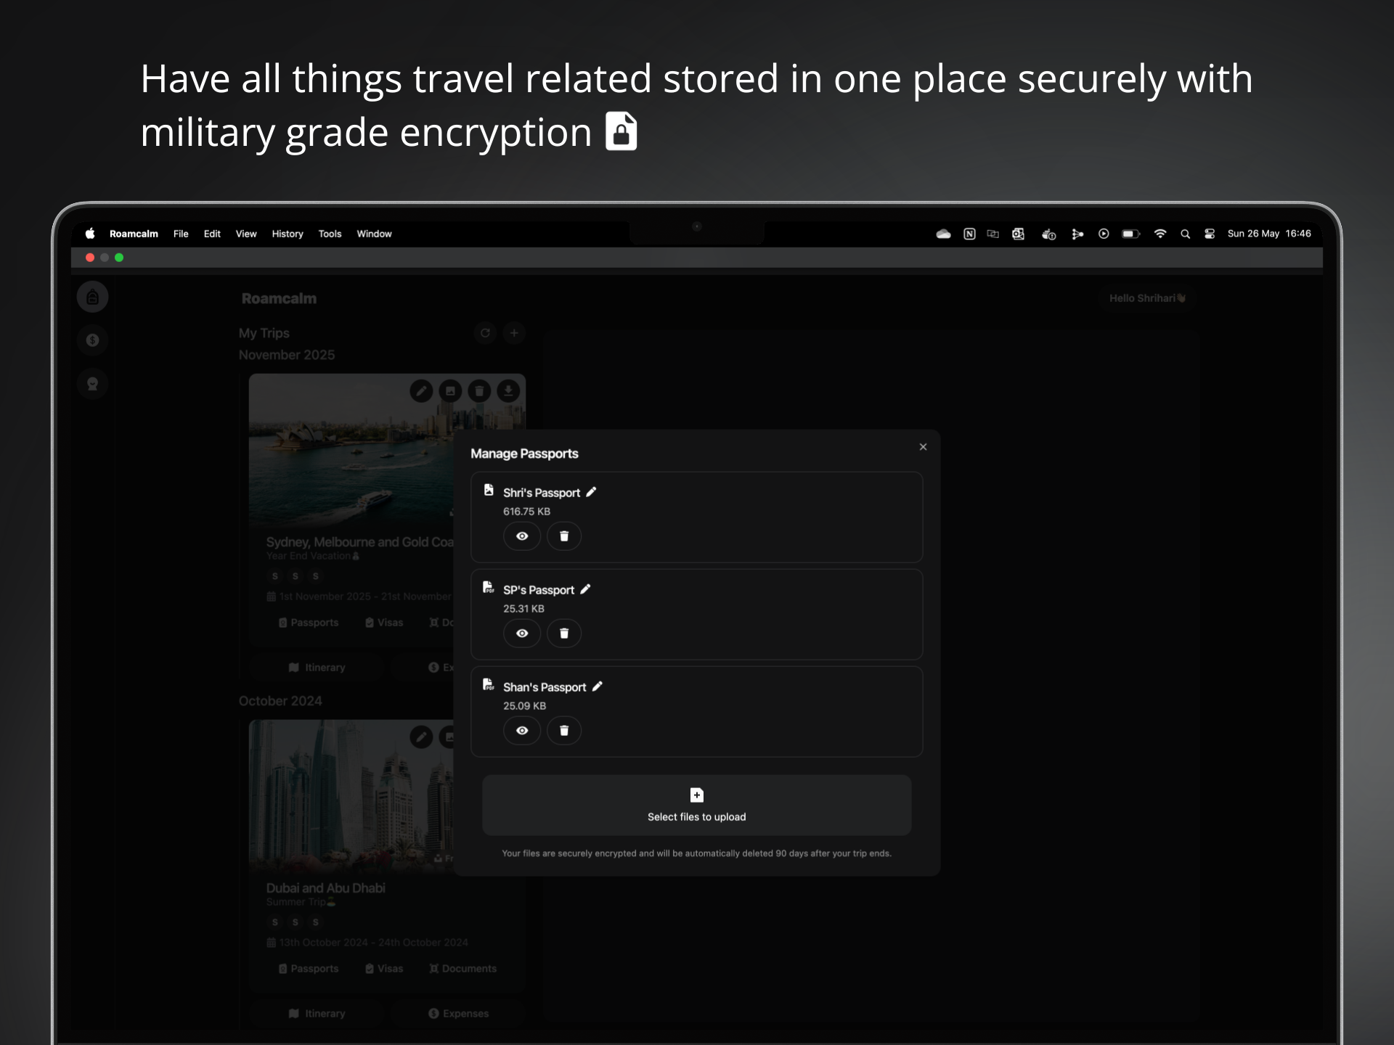Click Shan's Passport PDF file icon
This screenshot has height=1045, width=1394.
489,684
